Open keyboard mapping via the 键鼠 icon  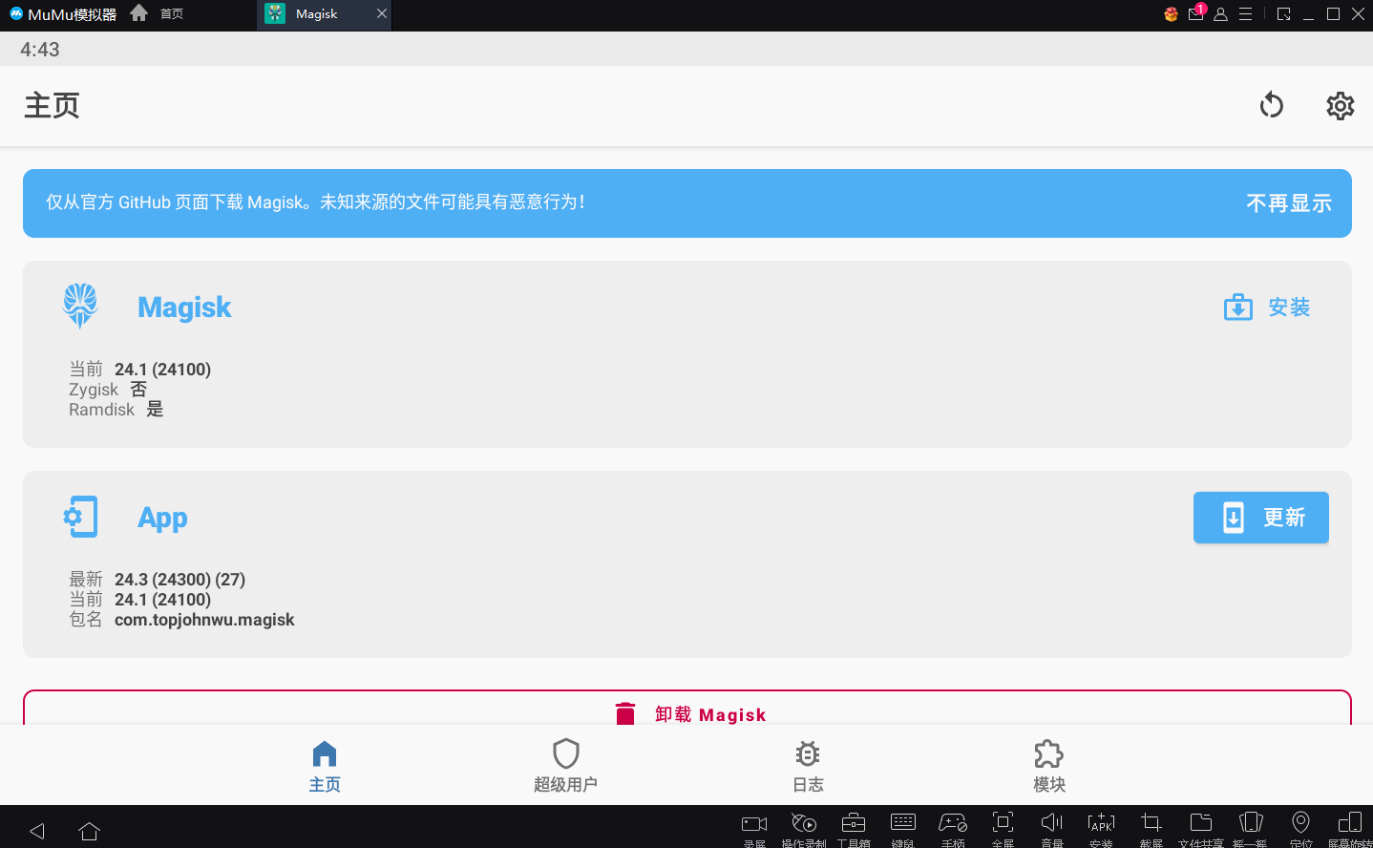point(902,823)
